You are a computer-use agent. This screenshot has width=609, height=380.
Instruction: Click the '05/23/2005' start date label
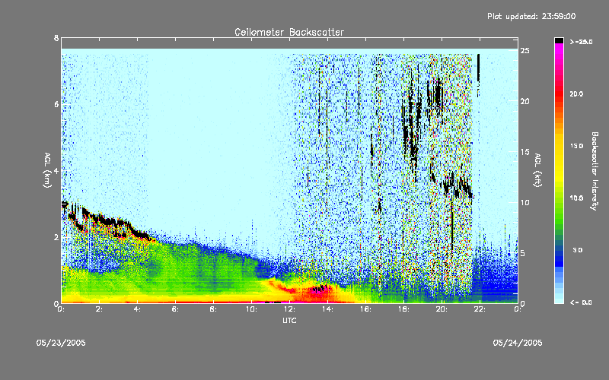(x=61, y=343)
